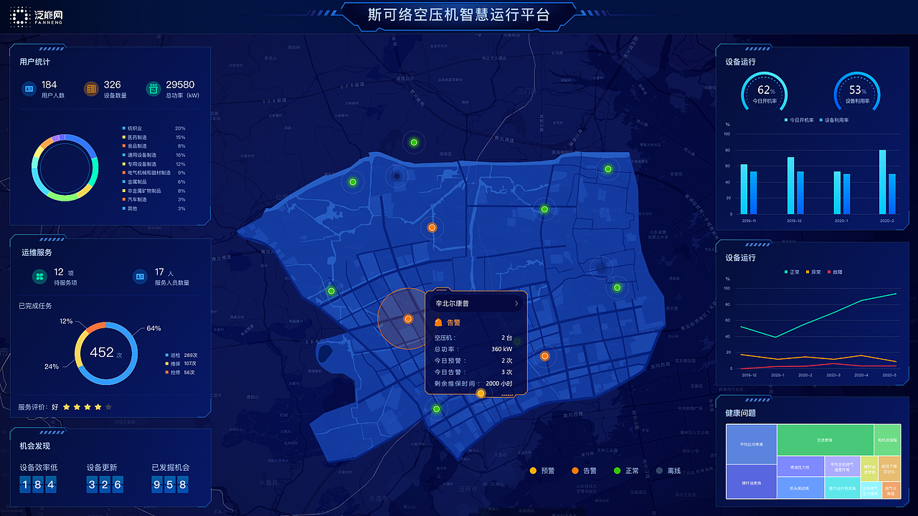Click the 62% 今日开机率 gauge
This screenshot has width=918, height=516.
[765, 93]
